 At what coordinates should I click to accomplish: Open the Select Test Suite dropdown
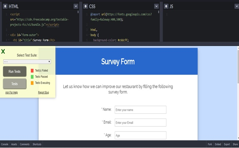pos(27,61)
